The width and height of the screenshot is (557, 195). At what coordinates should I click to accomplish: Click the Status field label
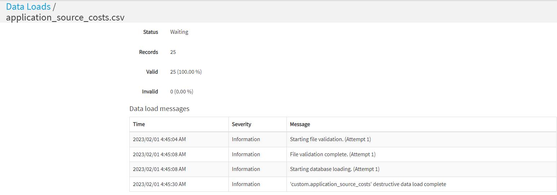coord(151,32)
